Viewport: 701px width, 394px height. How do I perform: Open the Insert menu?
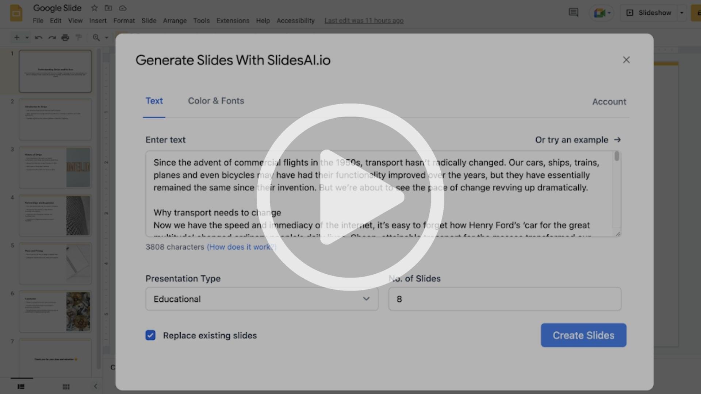click(x=98, y=20)
